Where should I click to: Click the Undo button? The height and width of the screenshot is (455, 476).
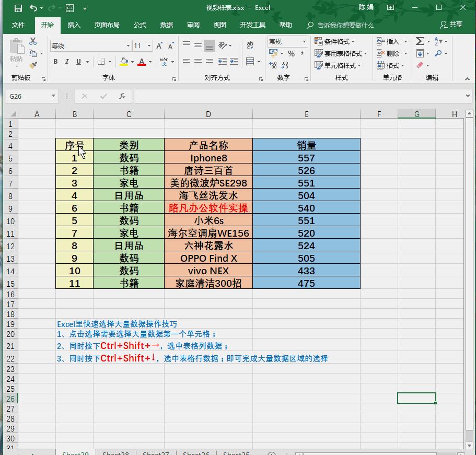click(33, 8)
